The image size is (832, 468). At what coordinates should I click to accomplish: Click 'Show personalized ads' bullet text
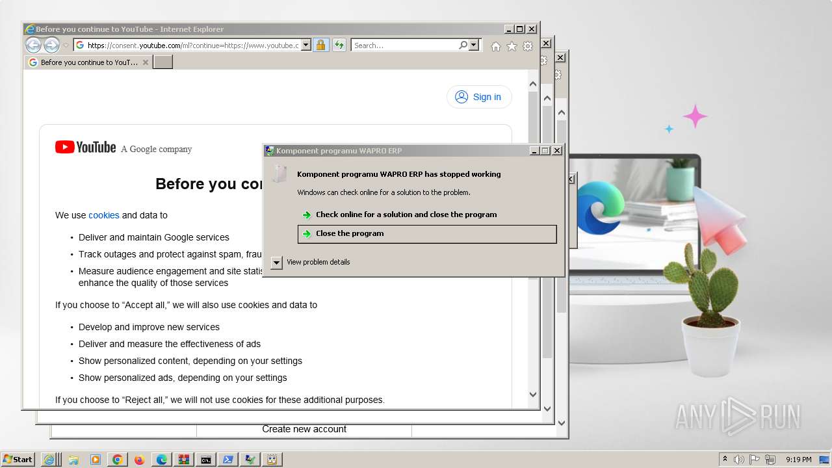(183, 378)
